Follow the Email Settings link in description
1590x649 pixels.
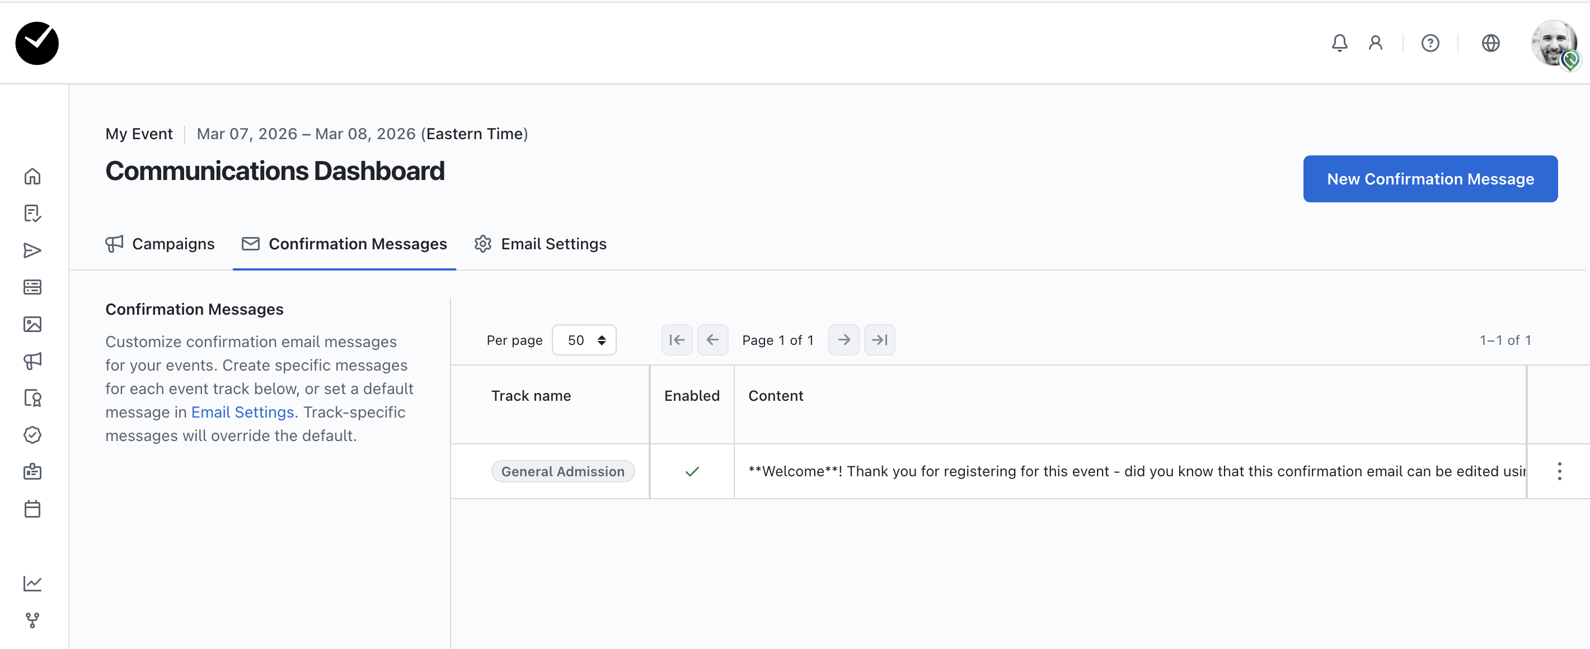tap(242, 413)
